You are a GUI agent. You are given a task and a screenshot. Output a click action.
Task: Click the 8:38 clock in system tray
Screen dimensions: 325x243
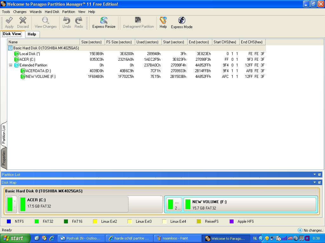click(316, 239)
